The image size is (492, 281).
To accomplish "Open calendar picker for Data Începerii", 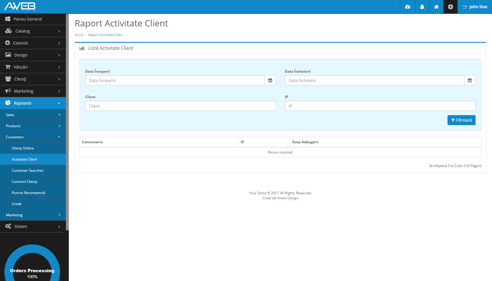I will (270, 81).
